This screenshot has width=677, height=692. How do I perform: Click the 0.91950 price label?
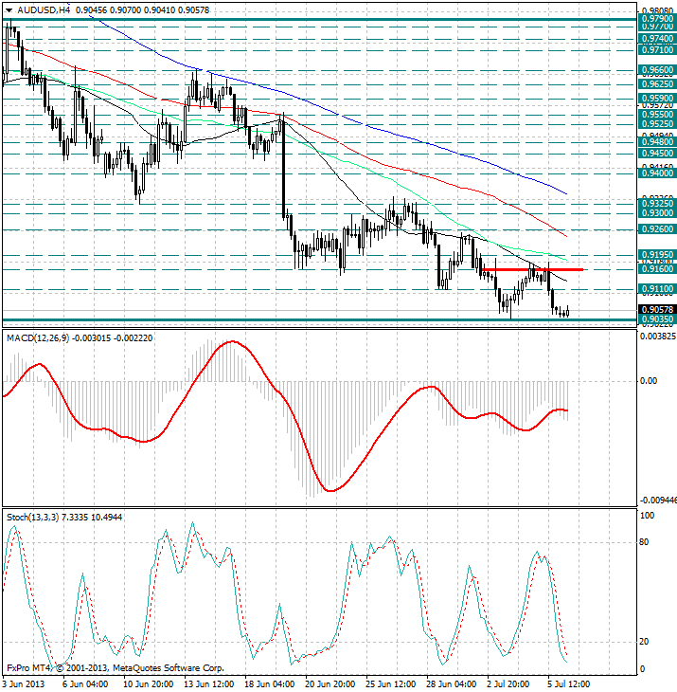pyautogui.click(x=657, y=255)
